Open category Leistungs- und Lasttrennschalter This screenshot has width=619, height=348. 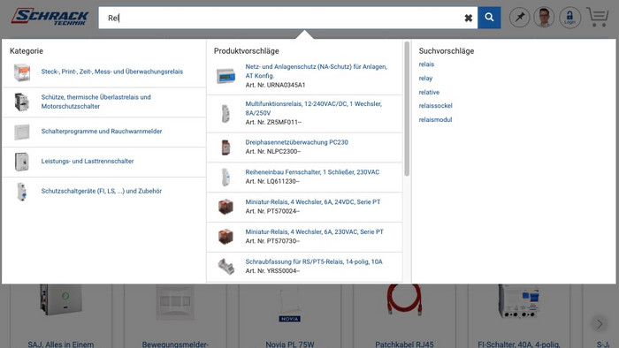point(88,161)
